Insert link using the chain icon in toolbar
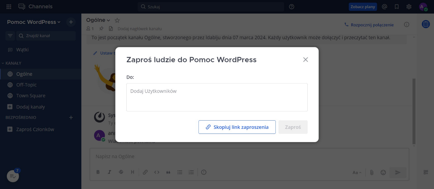Image resolution: width=434 pixels, height=189 pixels. 145,172
